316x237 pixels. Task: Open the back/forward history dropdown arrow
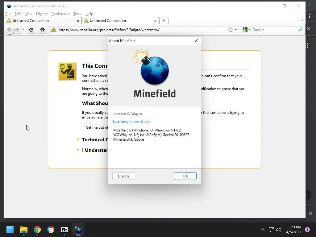(x=23, y=30)
